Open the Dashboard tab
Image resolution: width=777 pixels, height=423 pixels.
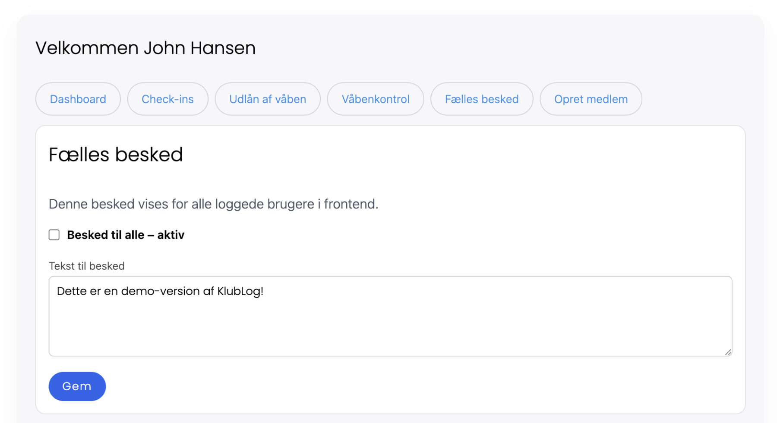[x=78, y=99]
